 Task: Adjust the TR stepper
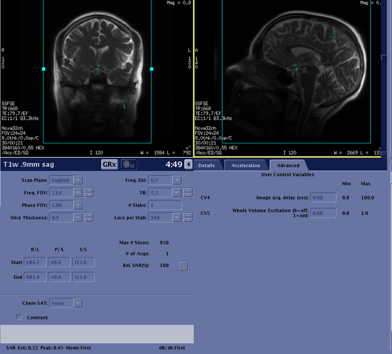(188, 193)
